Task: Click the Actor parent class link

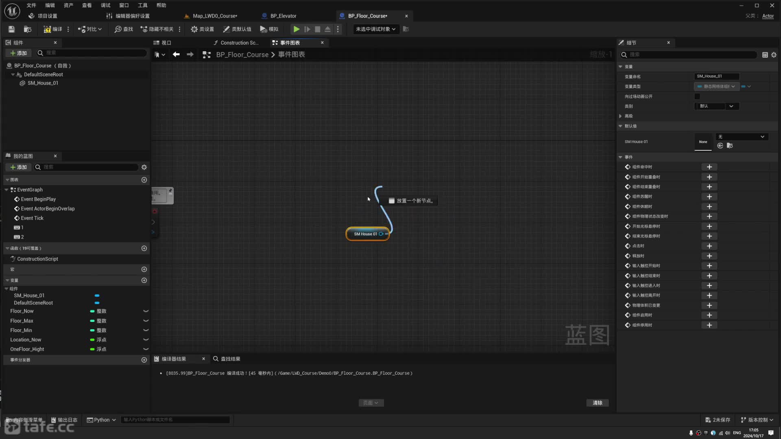Action: click(x=768, y=16)
